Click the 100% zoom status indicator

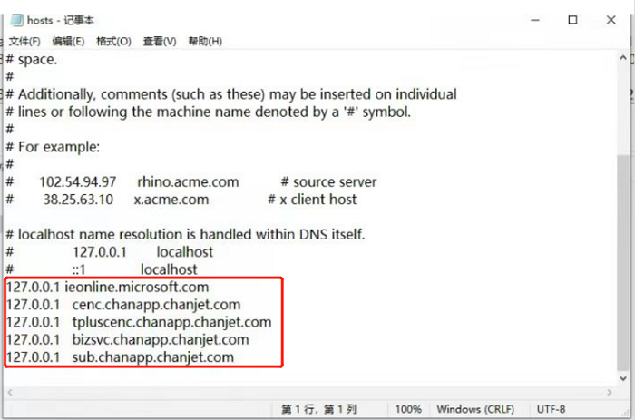(408, 409)
